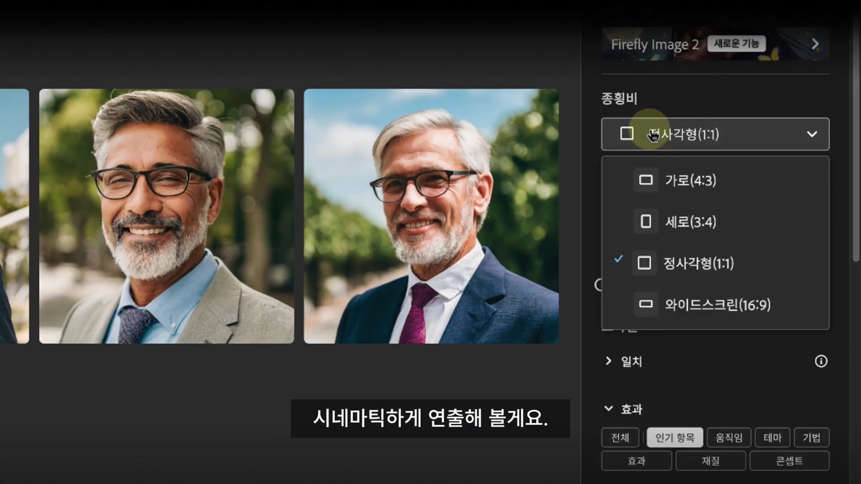
Task: Select 세로(3:4) aspect ratio option
Action: pyautogui.click(x=715, y=222)
